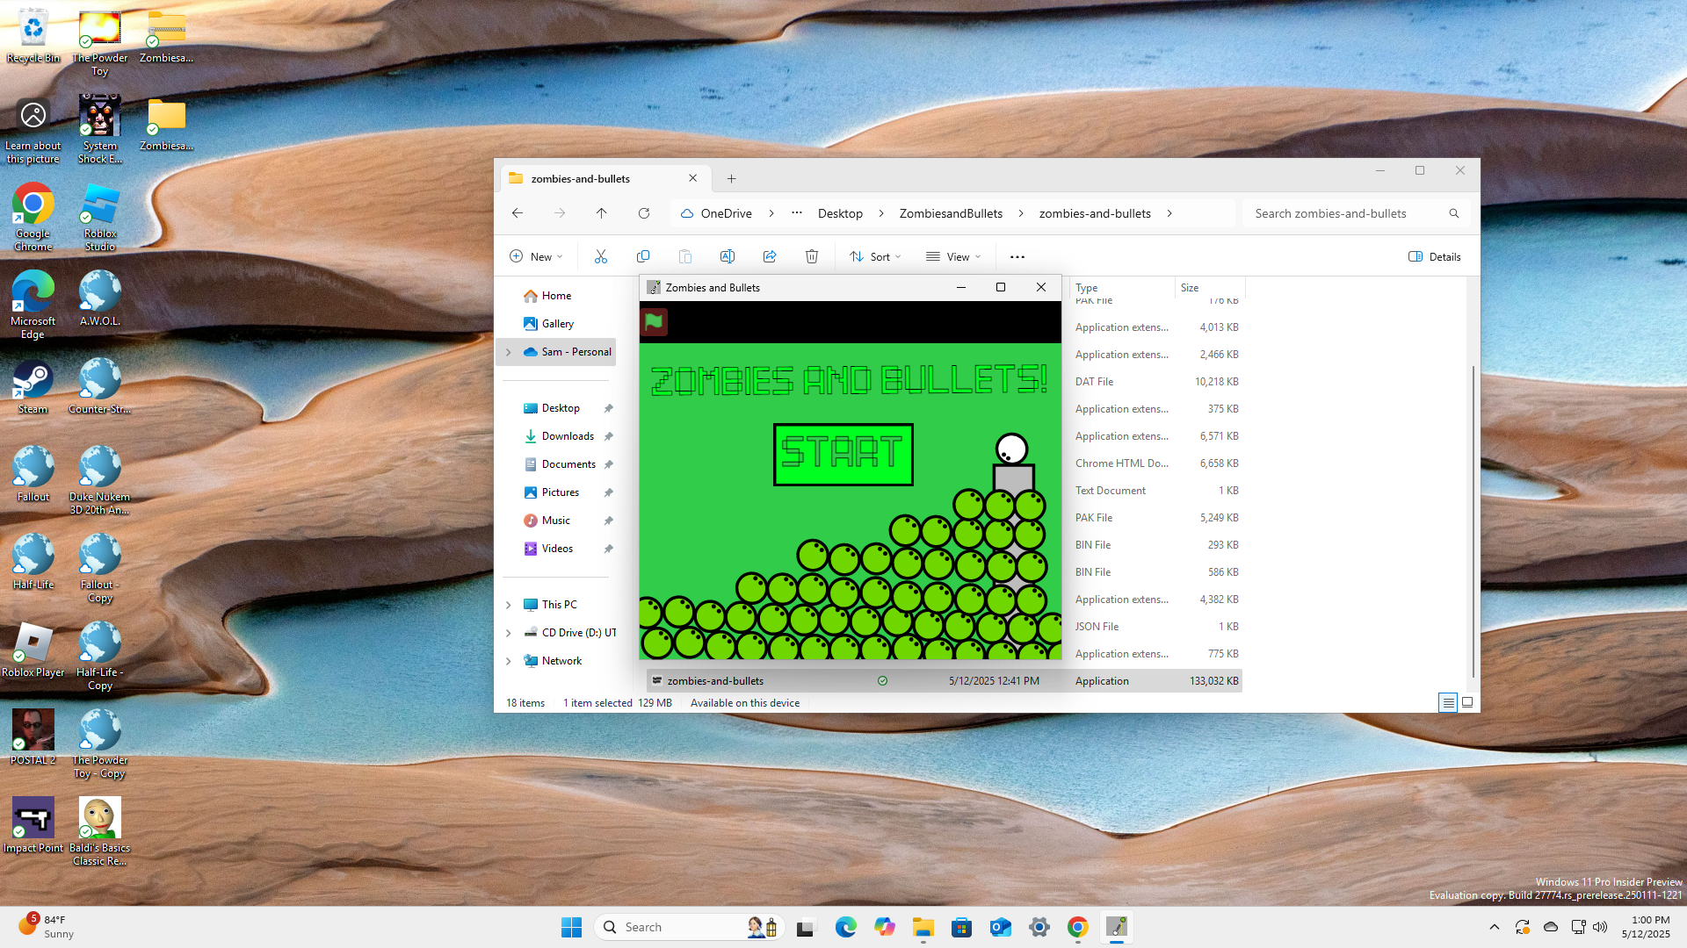The image size is (1687, 948).
Task: Open the See more ellipsis menu
Action: pos(1017,256)
